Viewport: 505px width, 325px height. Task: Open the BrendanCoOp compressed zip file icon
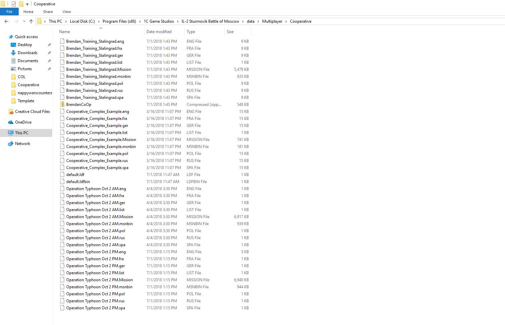[62, 105]
